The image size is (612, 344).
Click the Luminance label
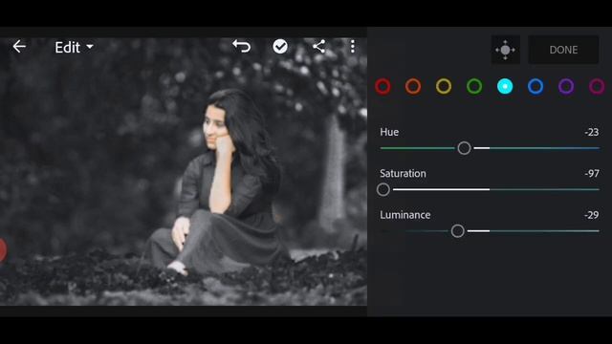pyautogui.click(x=405, y=215)
